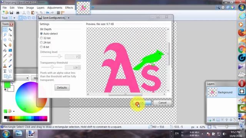Screen dimensions: 246x138
Task: Select the Paintbrush tool
Action: [5, 55]
